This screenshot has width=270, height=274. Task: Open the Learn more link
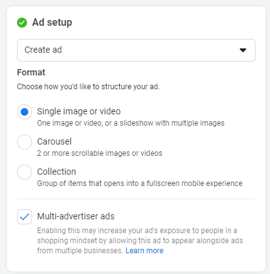144,251
